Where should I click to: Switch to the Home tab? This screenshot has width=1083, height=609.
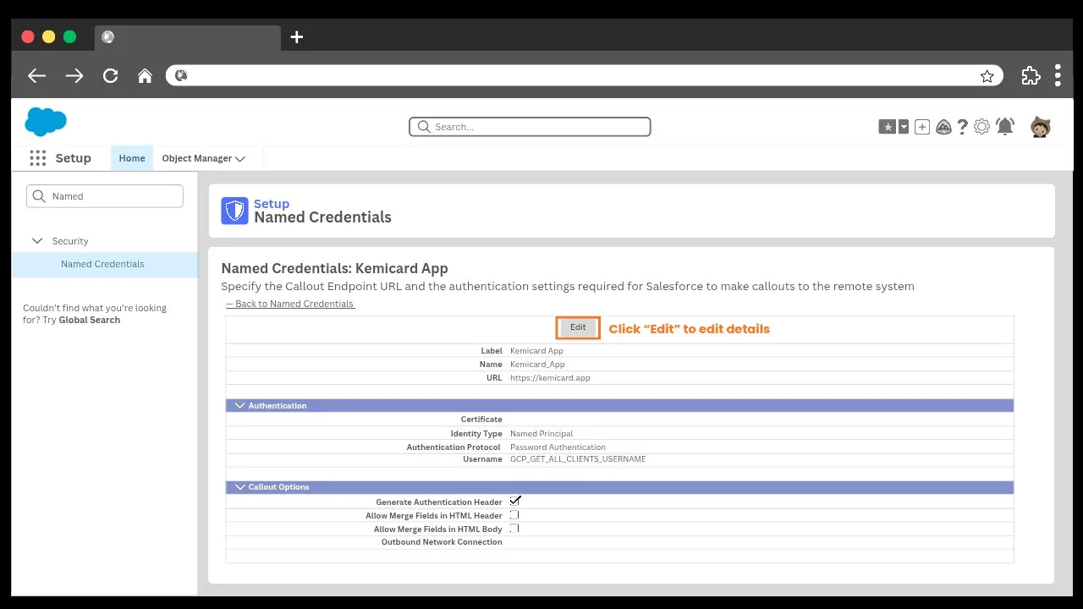click(x=132, y=158)
